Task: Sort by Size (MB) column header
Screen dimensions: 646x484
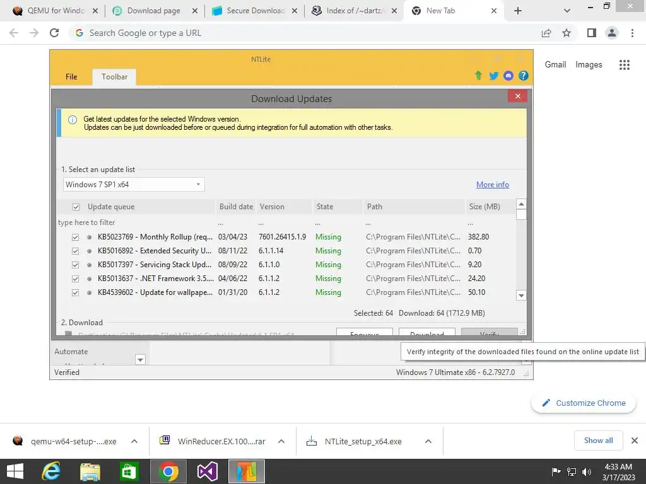Action: [x=490, y=207]
